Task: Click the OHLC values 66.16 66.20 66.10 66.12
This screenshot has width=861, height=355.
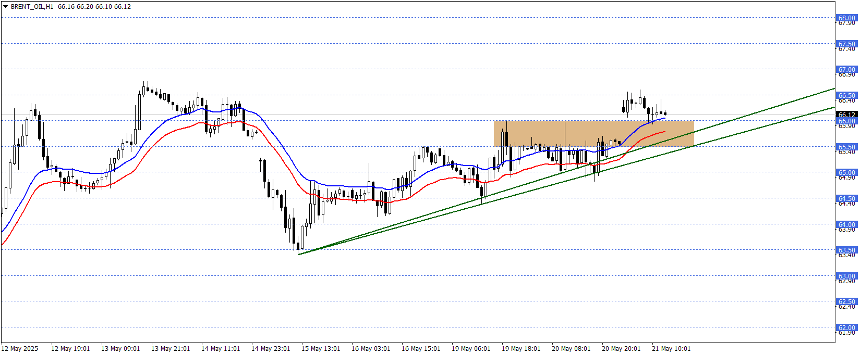Action: pos(94,7)
